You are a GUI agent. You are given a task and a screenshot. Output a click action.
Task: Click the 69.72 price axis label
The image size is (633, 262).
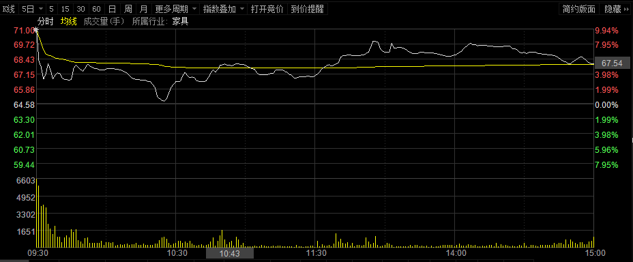pos(24,45)
